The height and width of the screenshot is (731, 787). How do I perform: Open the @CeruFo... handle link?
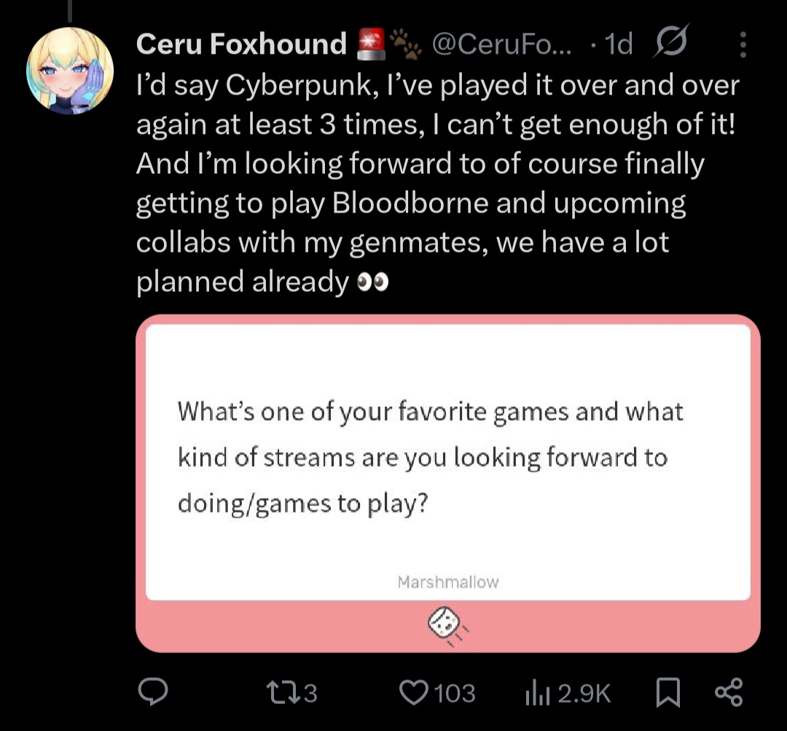point(502,45)
